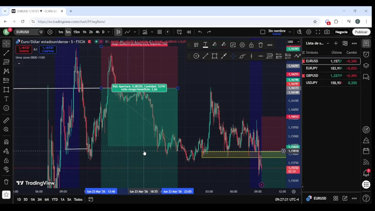Expand the timeframe dropdown arrow
Image resolution: width=375 pixels, height=211 pixels.
point(108,32)
